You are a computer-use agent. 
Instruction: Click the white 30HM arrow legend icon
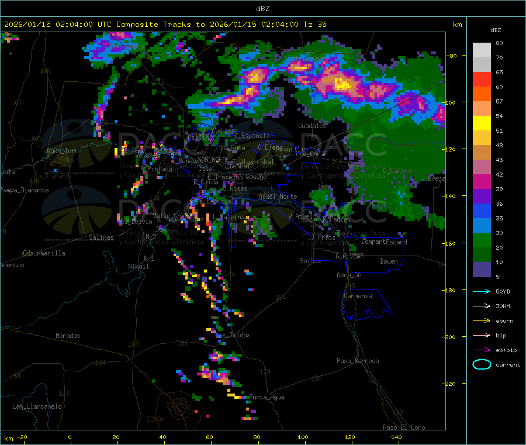(482, 306)
